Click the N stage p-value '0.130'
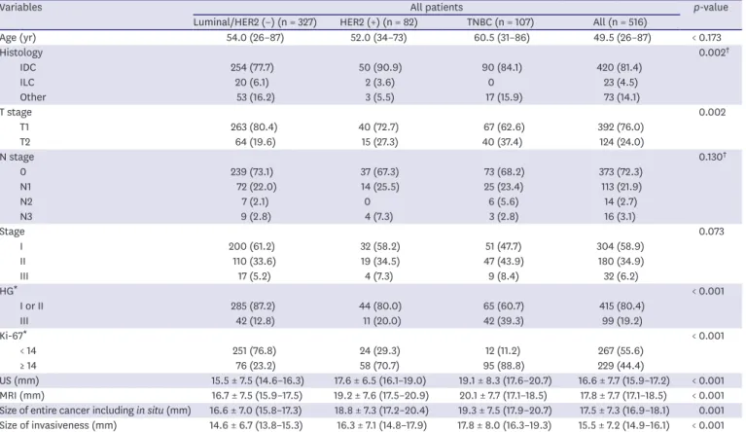This screenshot has width=746, height=432. click(712, 157)
